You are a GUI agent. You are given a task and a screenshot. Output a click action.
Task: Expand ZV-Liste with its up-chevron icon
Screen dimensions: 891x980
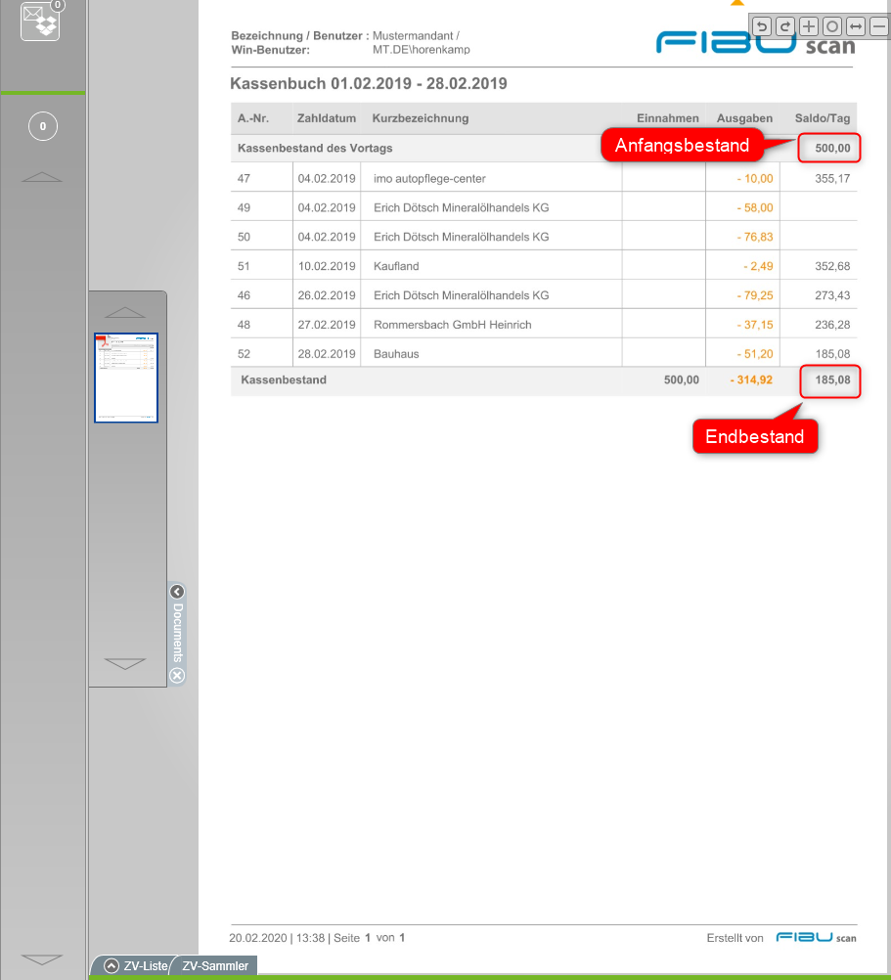111,965
